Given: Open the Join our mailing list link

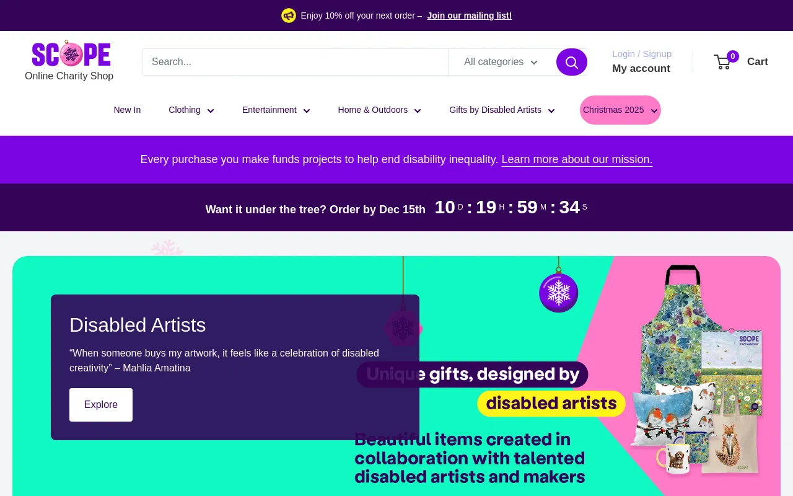Looking at the screenshot, I should tap(469, 15).
